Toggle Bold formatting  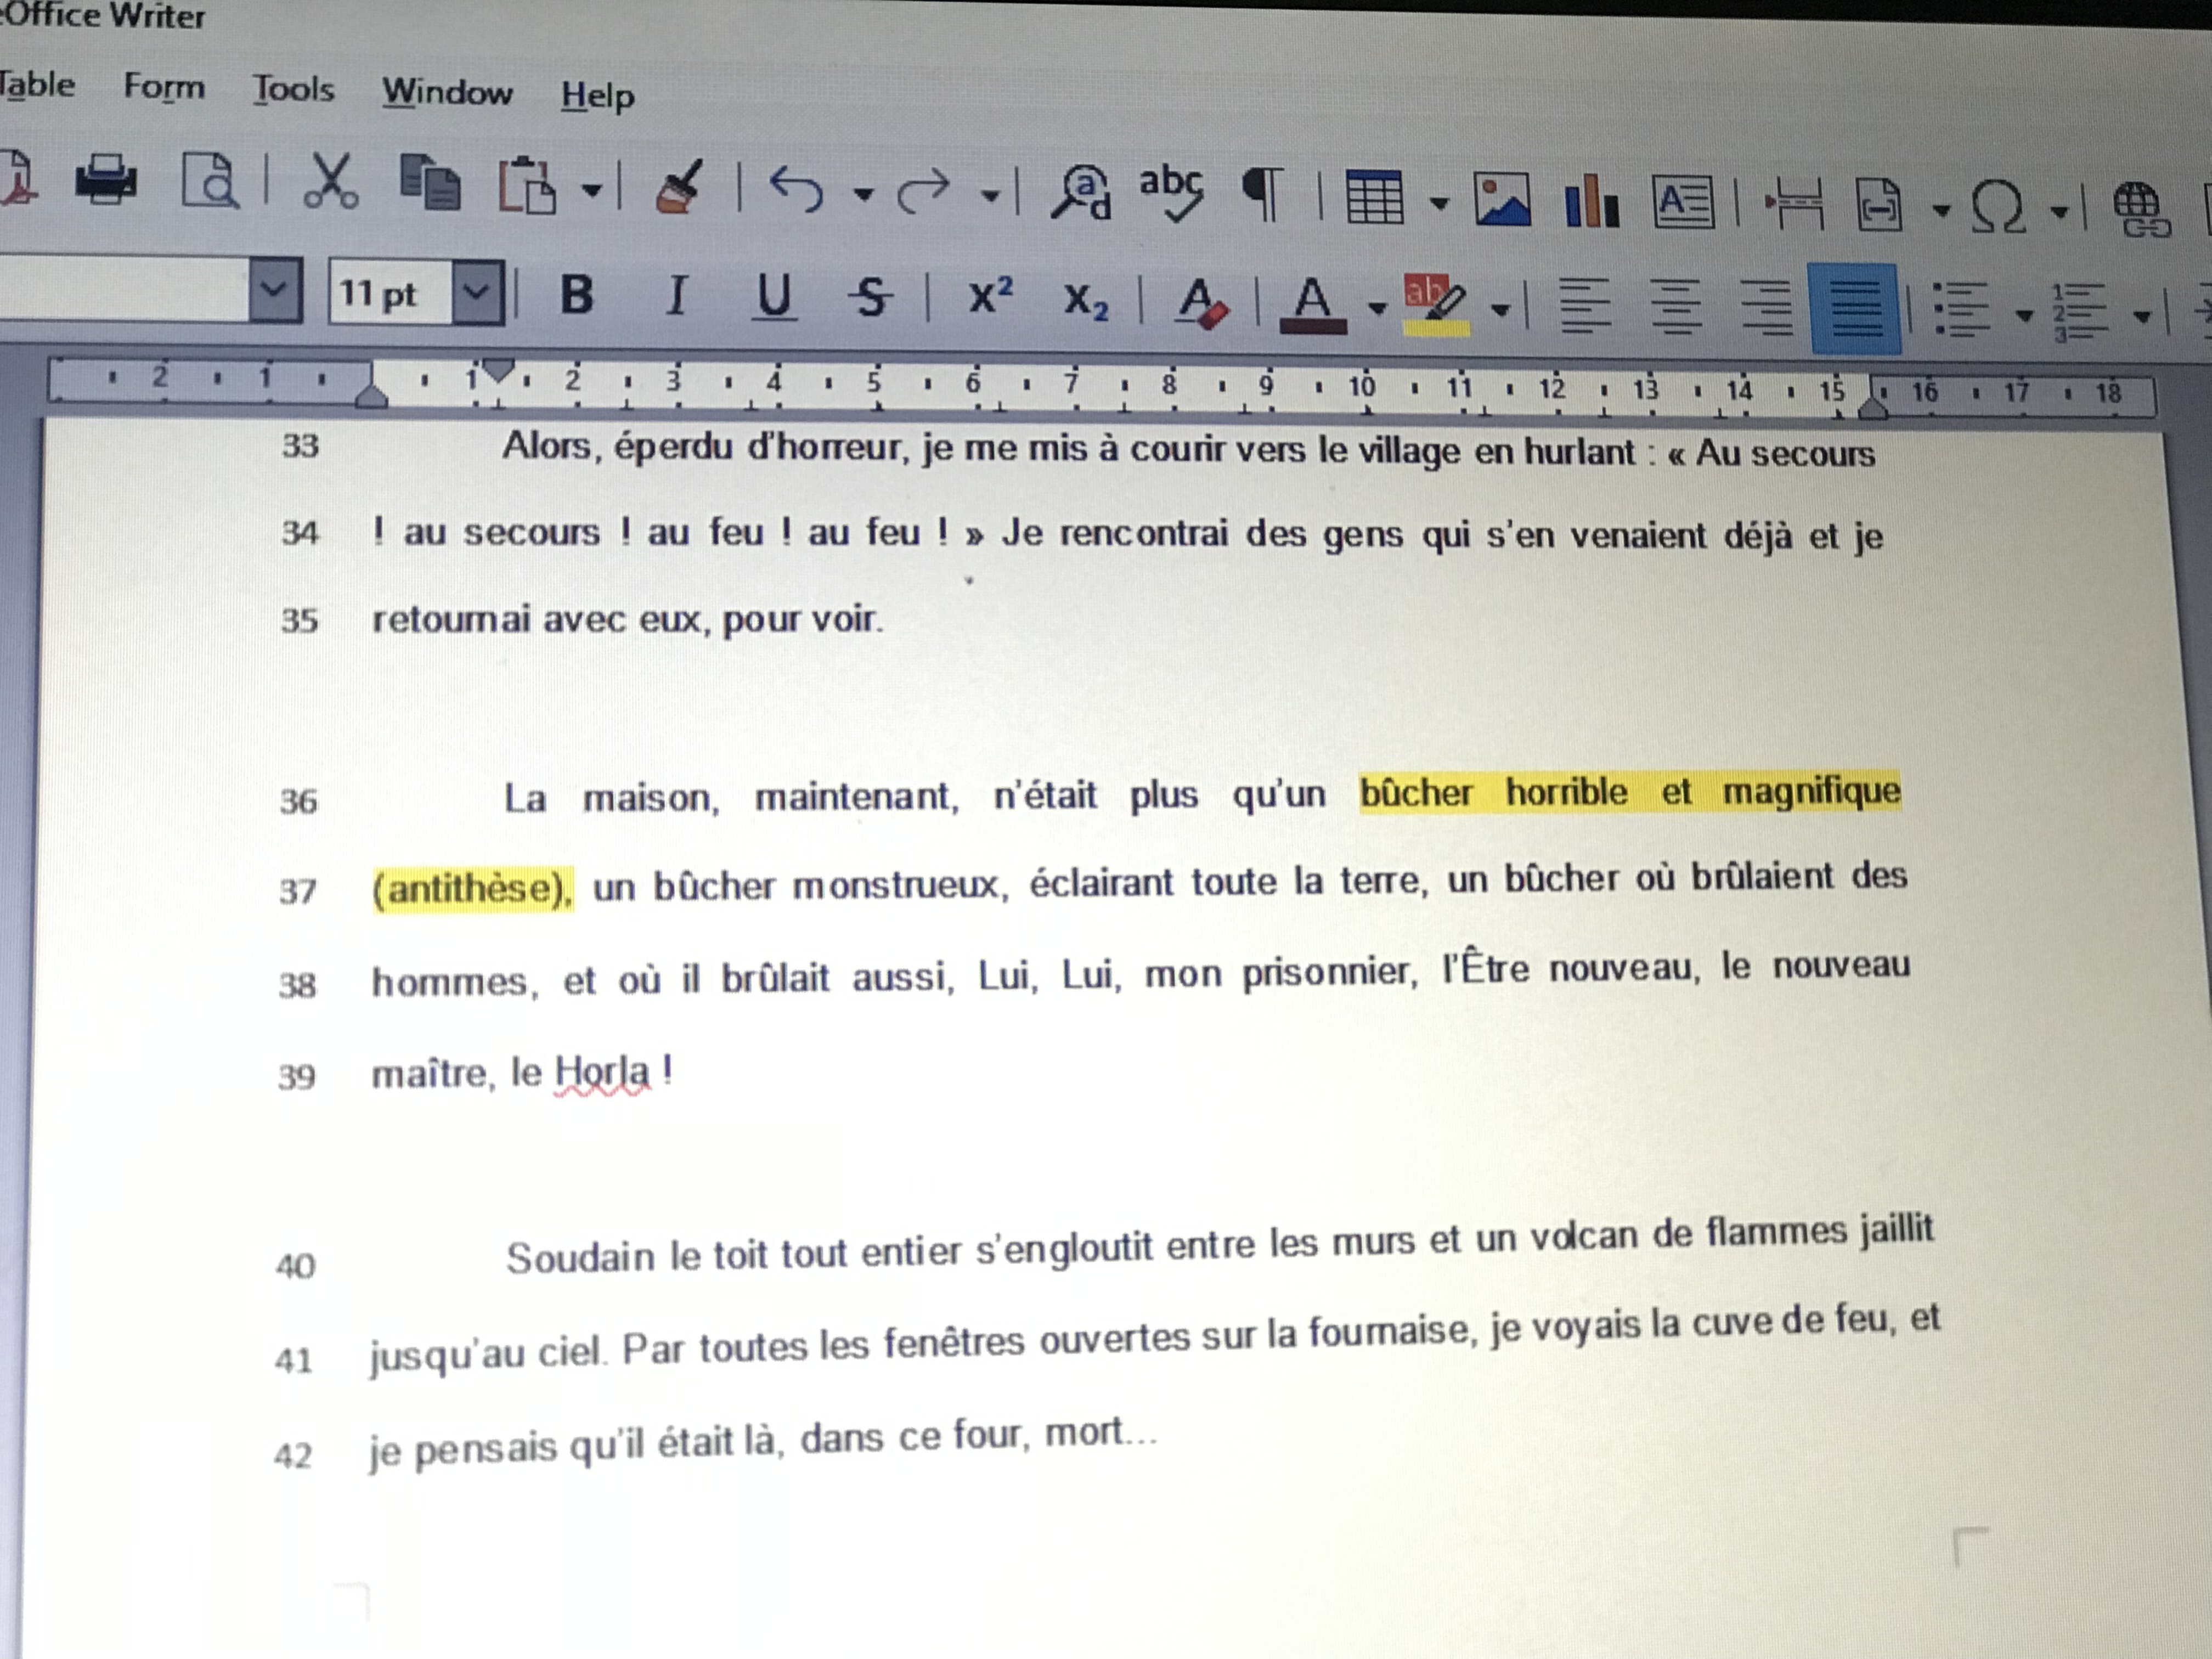click(577, 295)
